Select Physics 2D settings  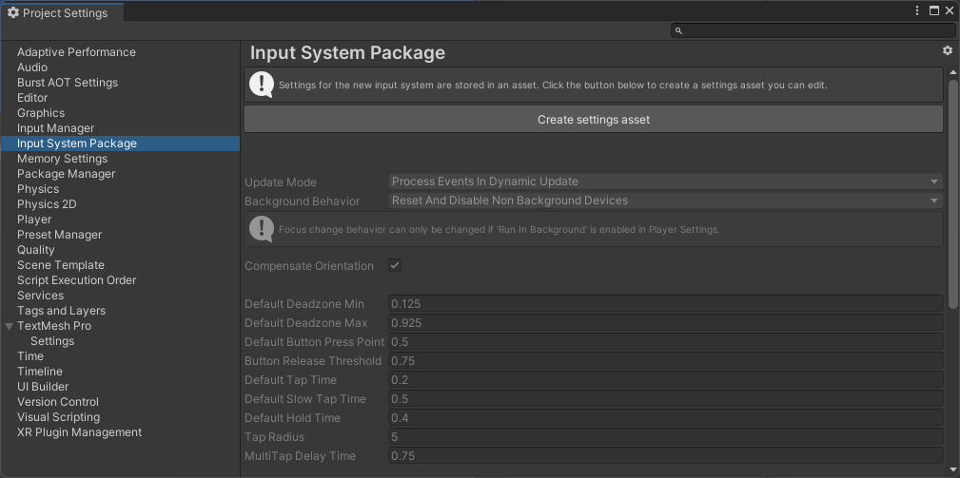[47, 204]
